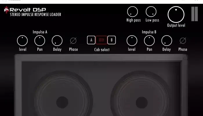The image size is (203, 116).
Task: Click the screw in the cabinet's top-right corner
Action: click(185, 57)
